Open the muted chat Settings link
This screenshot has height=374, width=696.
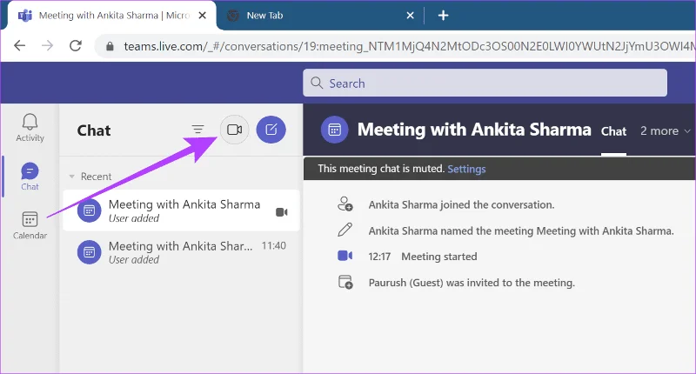click(466, 169)
